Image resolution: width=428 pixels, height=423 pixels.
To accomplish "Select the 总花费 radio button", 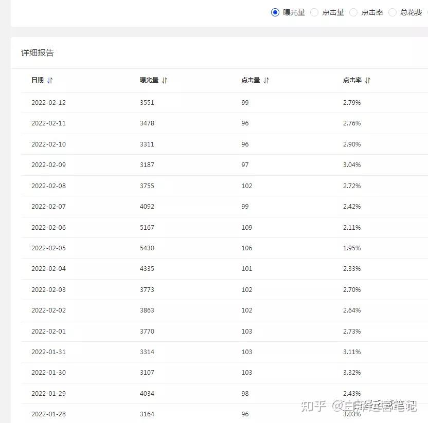I will 392,12.
